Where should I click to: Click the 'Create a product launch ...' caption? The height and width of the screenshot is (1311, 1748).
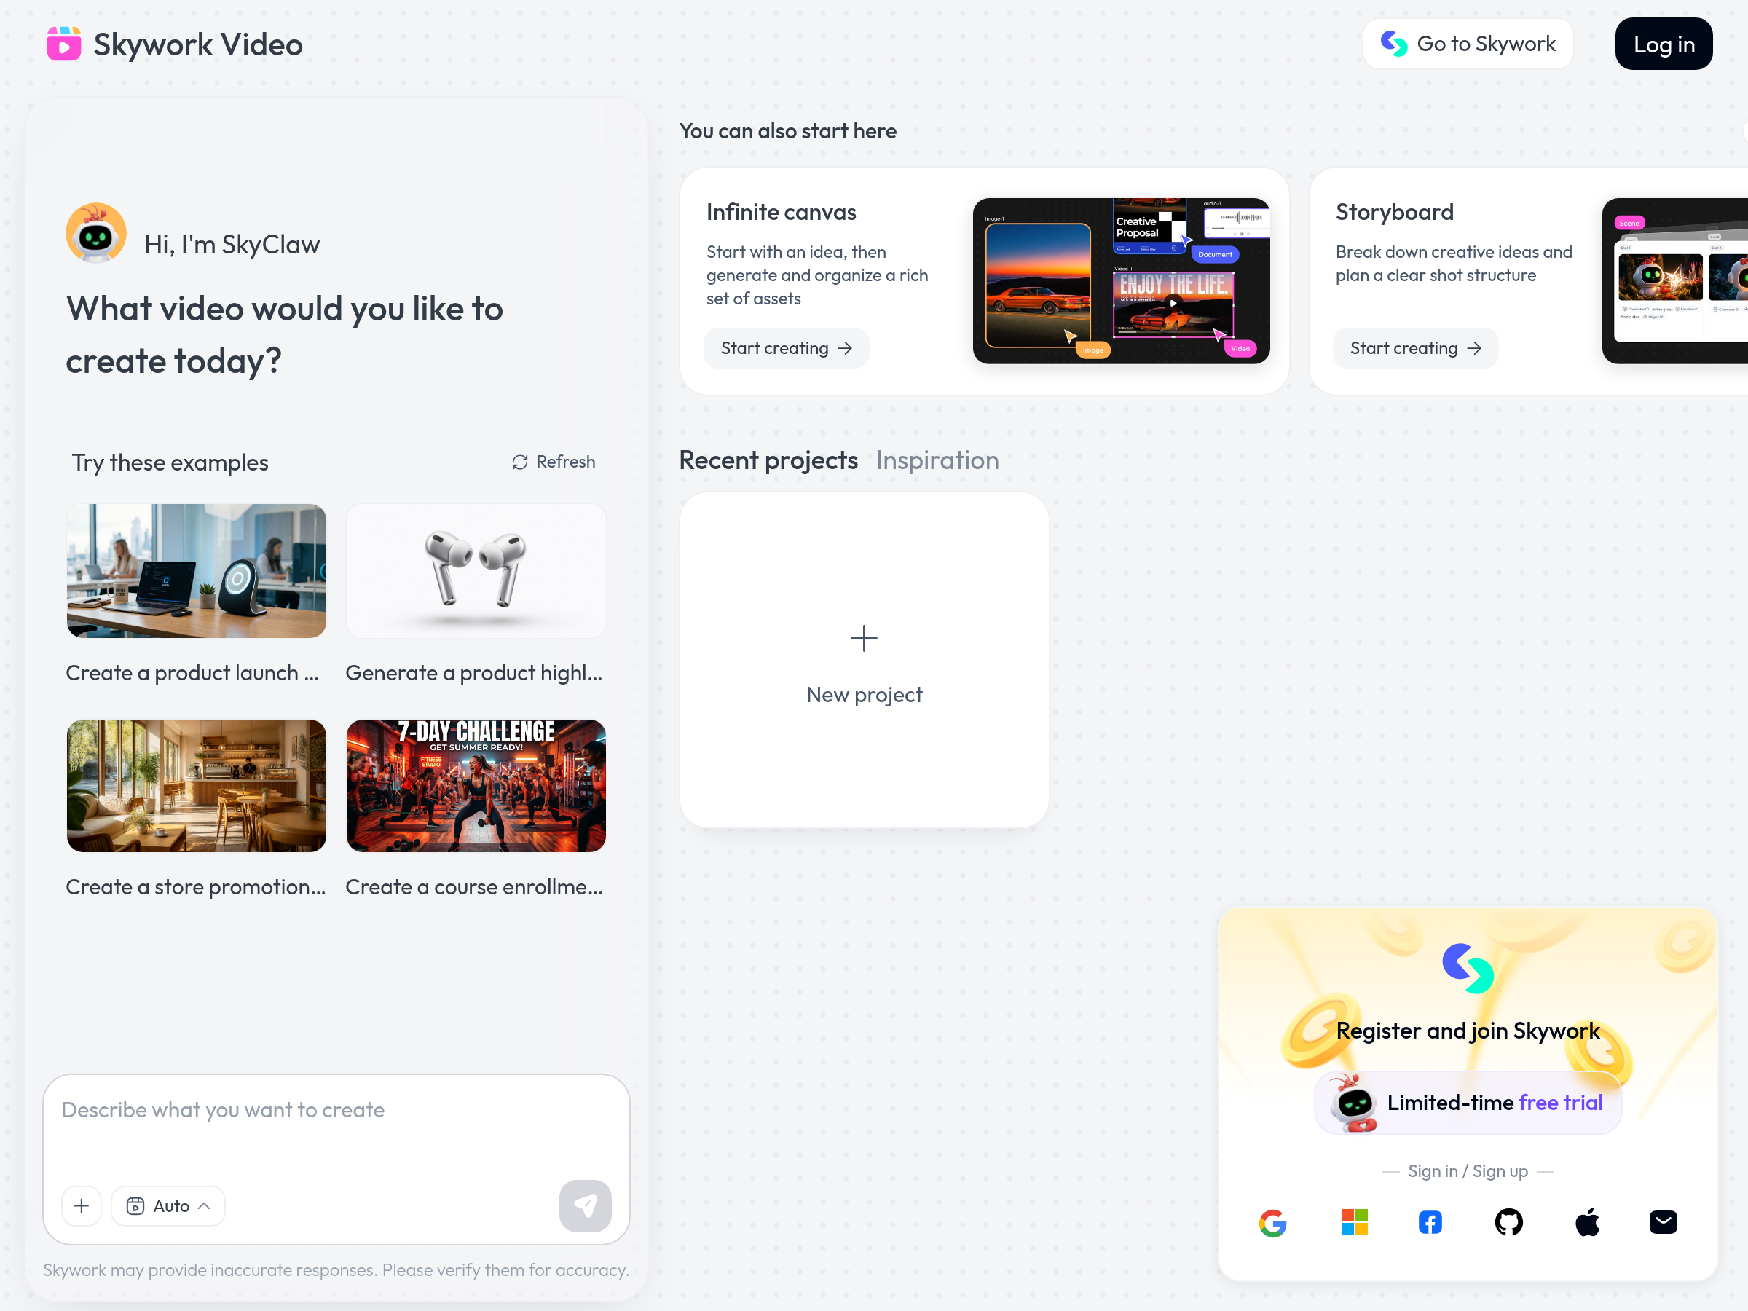pos(192,672)
